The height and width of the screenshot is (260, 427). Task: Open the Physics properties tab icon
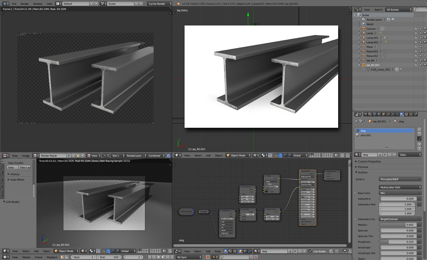point(415,114)
